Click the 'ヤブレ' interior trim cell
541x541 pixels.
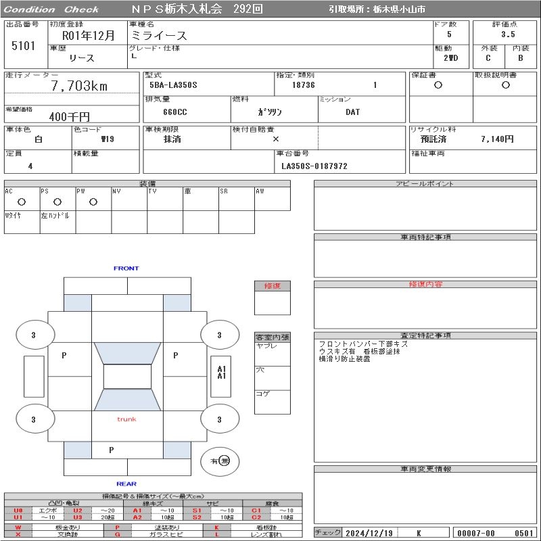(x=273, y=354)
